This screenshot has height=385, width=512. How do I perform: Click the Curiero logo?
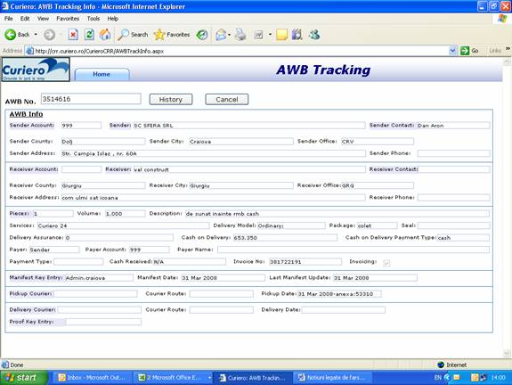click(x=36, y=70)
